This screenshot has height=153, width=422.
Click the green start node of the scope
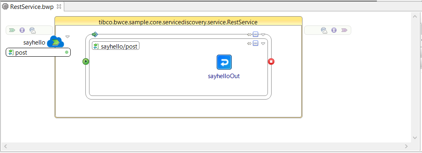[x=86, y=62]
